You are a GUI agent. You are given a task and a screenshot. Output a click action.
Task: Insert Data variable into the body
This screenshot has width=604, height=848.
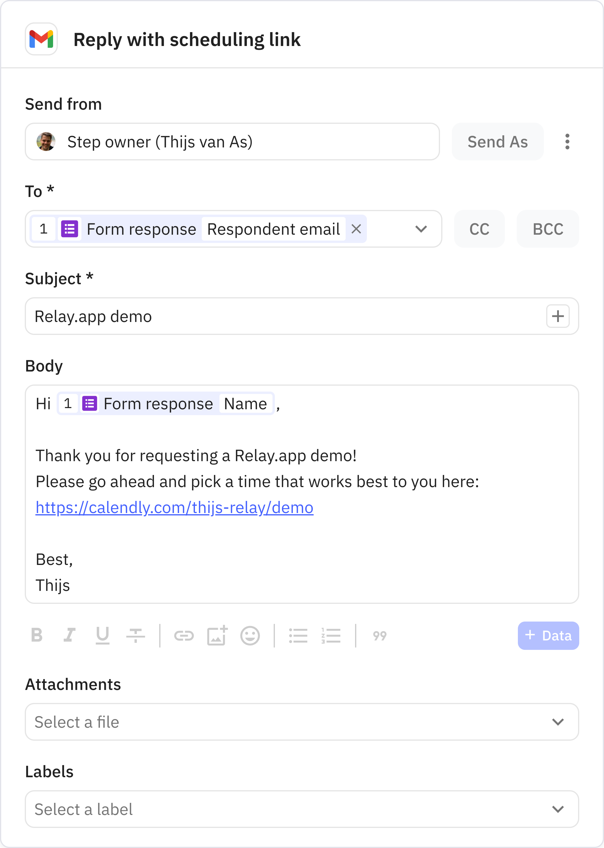tap(548, 635)
